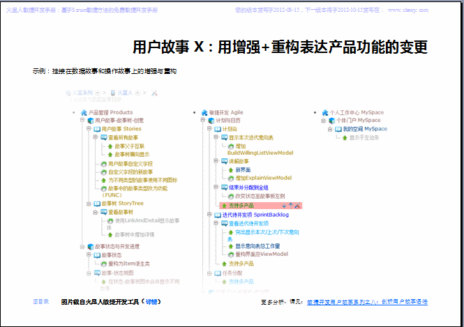
Task: Click the speech bubble icon of 讲解故事
Action: click(225, 161)
